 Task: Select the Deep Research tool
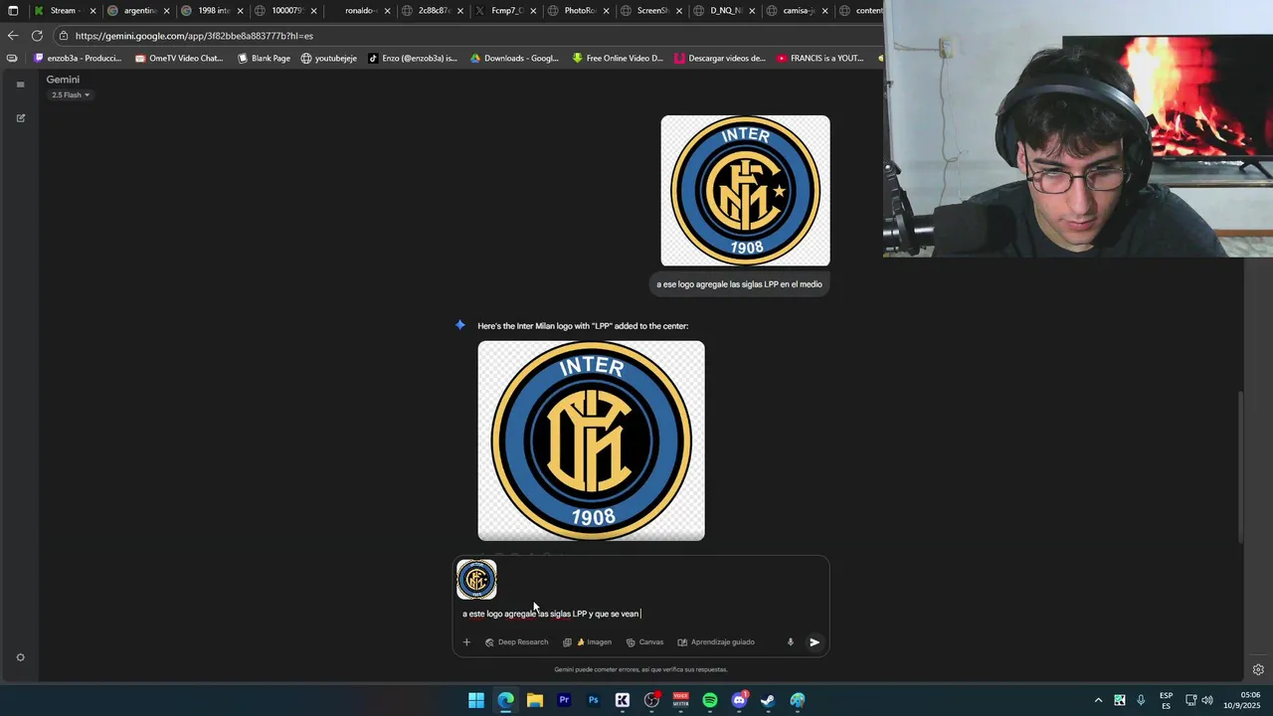pos(516,642)
